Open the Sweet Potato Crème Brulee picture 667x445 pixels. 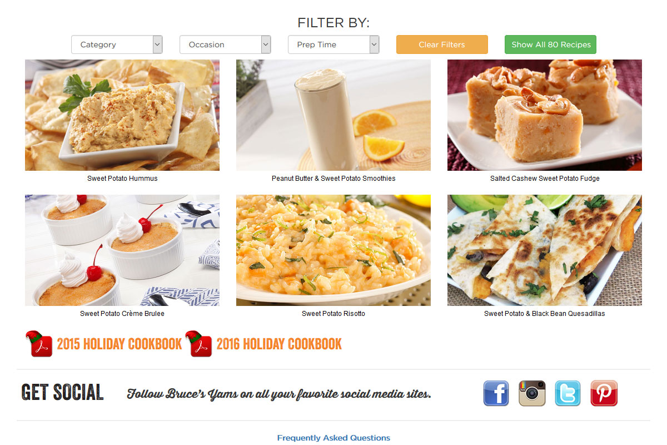coord(122,250)
